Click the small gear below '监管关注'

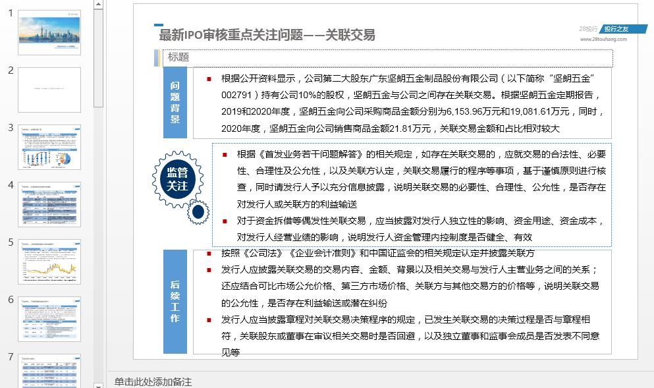tap(198, 212)
